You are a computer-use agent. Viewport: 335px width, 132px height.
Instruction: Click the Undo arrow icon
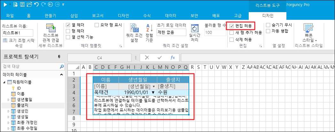[36, 5]
